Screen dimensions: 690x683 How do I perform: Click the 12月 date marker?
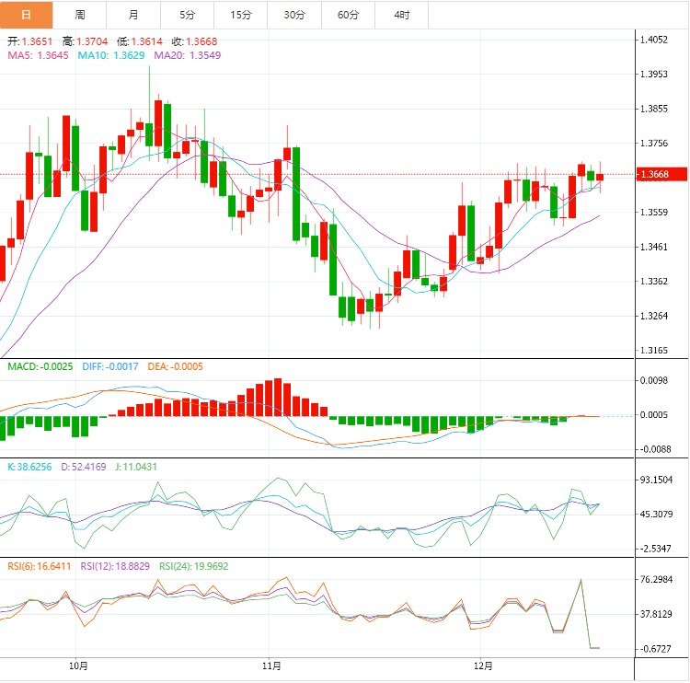[484, 666]
